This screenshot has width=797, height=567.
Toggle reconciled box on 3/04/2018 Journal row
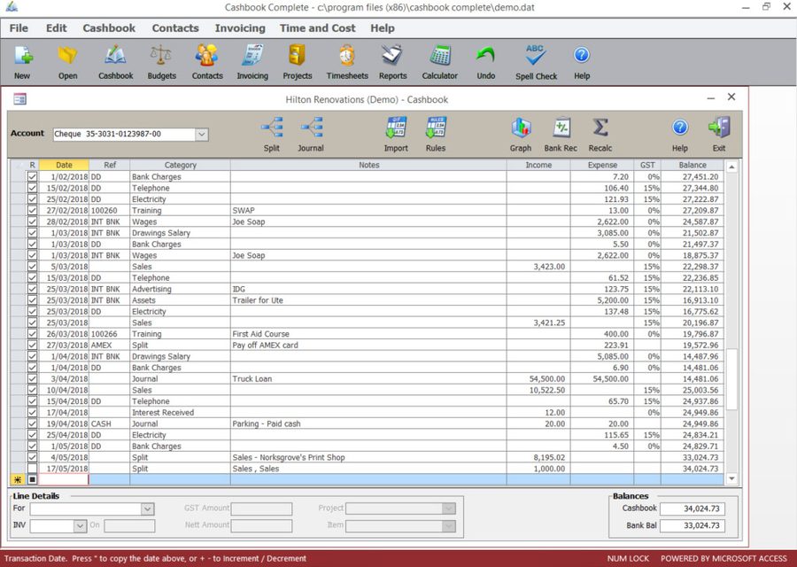click(33, 378)
